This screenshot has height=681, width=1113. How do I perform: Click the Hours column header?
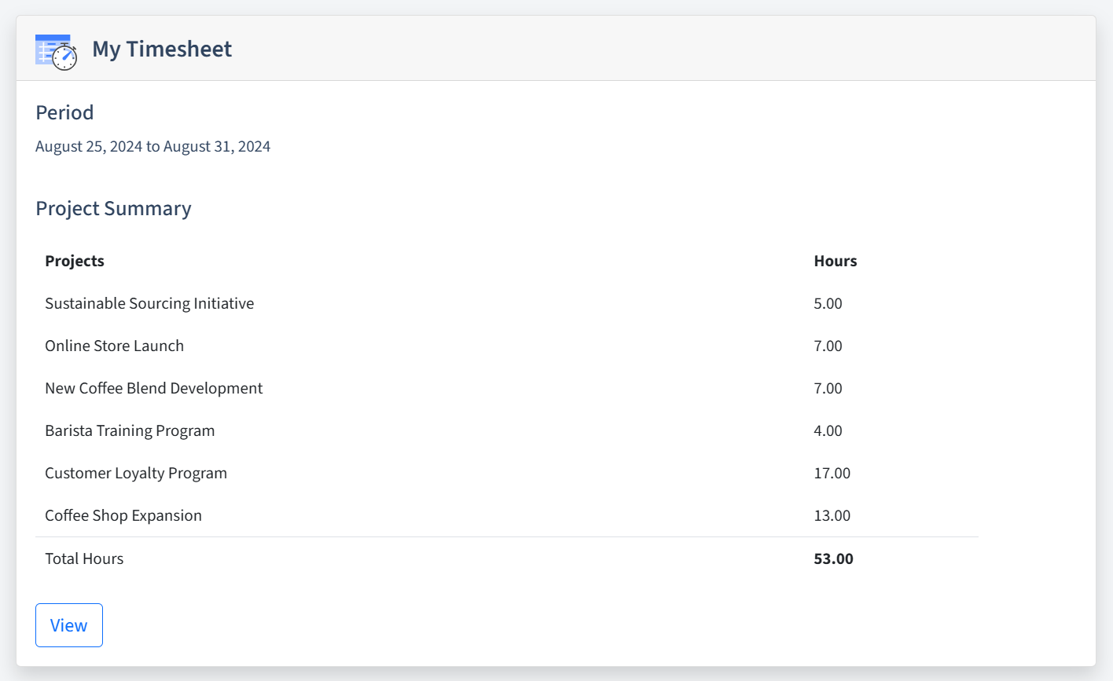coord(836,261)
